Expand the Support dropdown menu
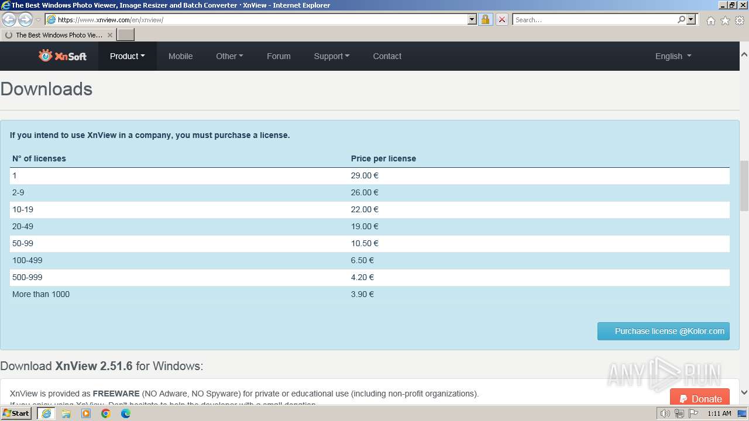Viewport: 749px width, 421px height. pyautogui.click(x=332, y=56)
